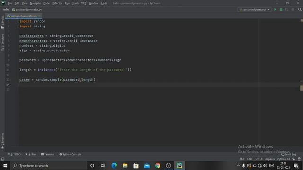Click the grey Stop square icon
The height and width of the screenshot is (170, 303).
click(293, 9)
